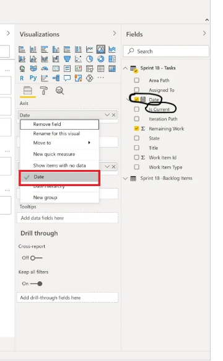Check the Iteration Path field
223x361 pixels.
136,119
